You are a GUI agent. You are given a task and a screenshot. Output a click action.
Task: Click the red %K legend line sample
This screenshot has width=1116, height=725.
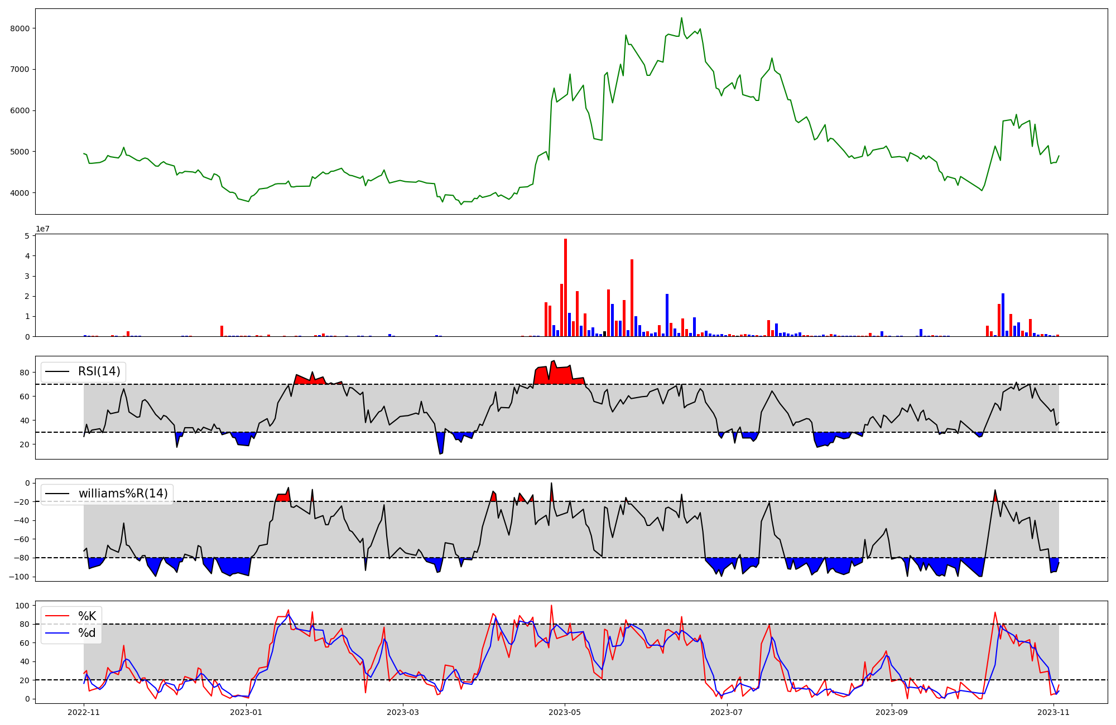click(57, 616)
